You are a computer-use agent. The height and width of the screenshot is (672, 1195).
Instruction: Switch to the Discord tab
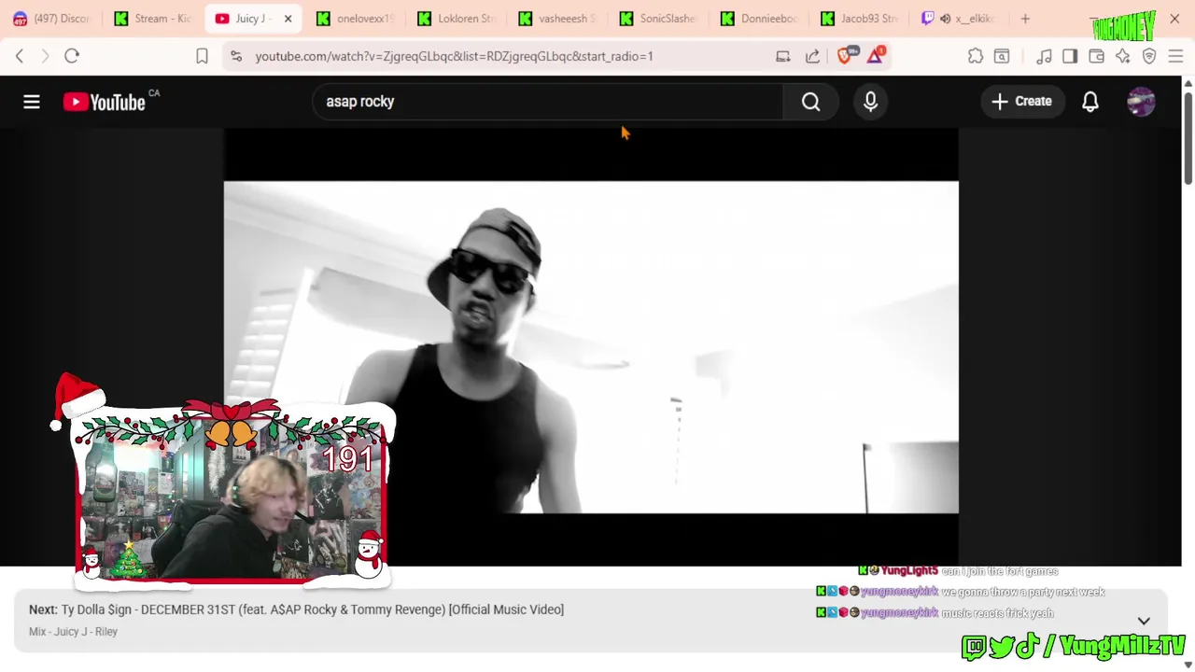tap(51, 19)
